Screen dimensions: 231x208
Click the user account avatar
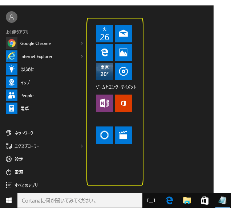click(x=12, y=17)
